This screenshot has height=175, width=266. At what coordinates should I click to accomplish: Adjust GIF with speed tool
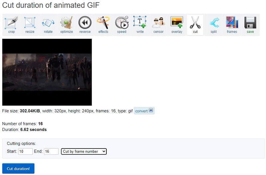pyautogui.click(x=121, y=25)
